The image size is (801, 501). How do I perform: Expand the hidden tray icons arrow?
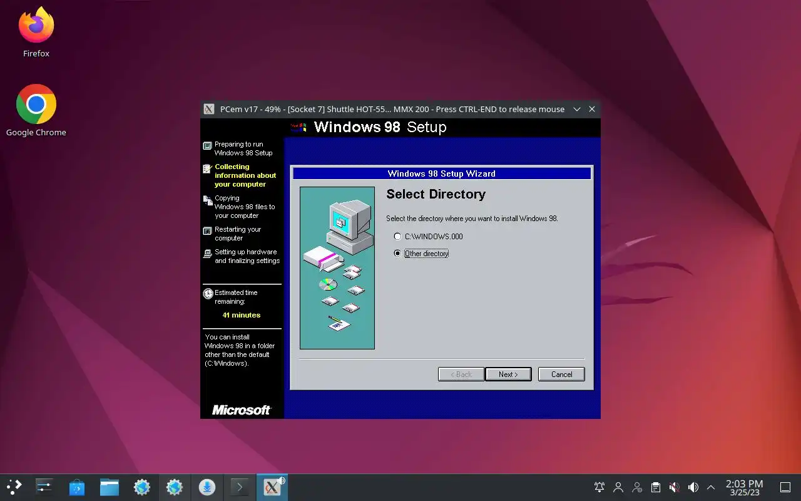[711, 487]
